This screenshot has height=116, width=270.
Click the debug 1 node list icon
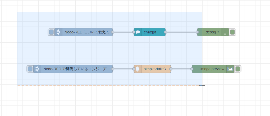click(x=225, y=32)
